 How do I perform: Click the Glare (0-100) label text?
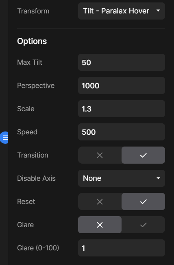[x=38, y=248]
